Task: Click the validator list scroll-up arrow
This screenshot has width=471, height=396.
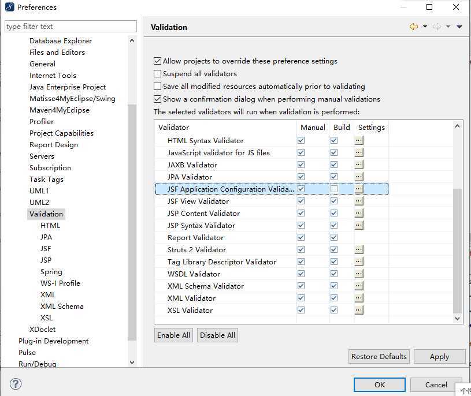Action: pyautogui.click(x=457, y=126)
